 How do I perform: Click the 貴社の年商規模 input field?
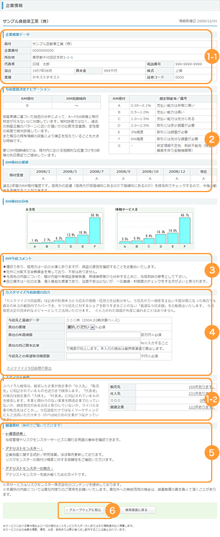tap(103, 334)
